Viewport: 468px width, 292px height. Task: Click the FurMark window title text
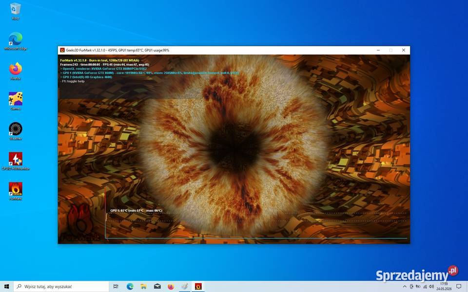[x=117, y=50]
